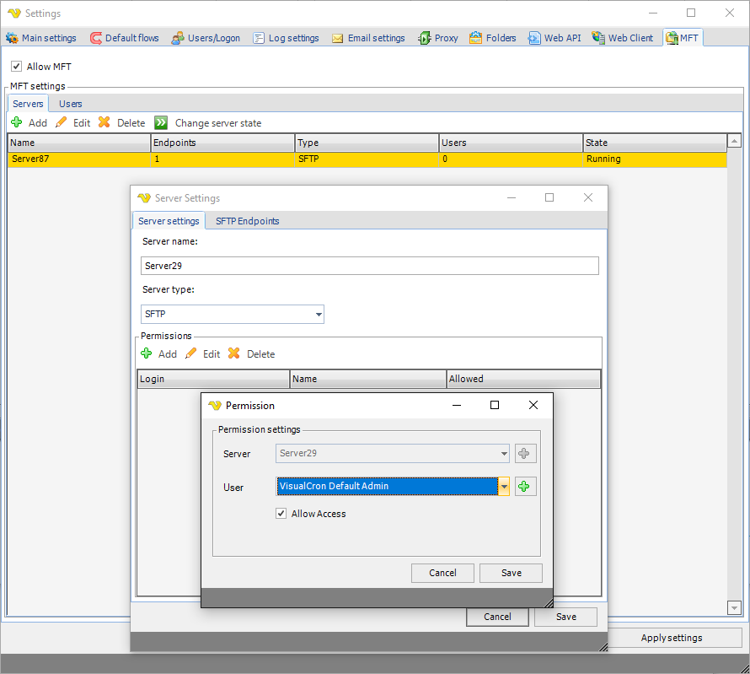Screen dimensions: 750x674
Task: Save the Permission dialog
Action: [511, 573]
